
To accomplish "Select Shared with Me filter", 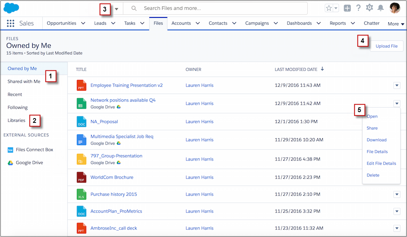I will (24, 82).
